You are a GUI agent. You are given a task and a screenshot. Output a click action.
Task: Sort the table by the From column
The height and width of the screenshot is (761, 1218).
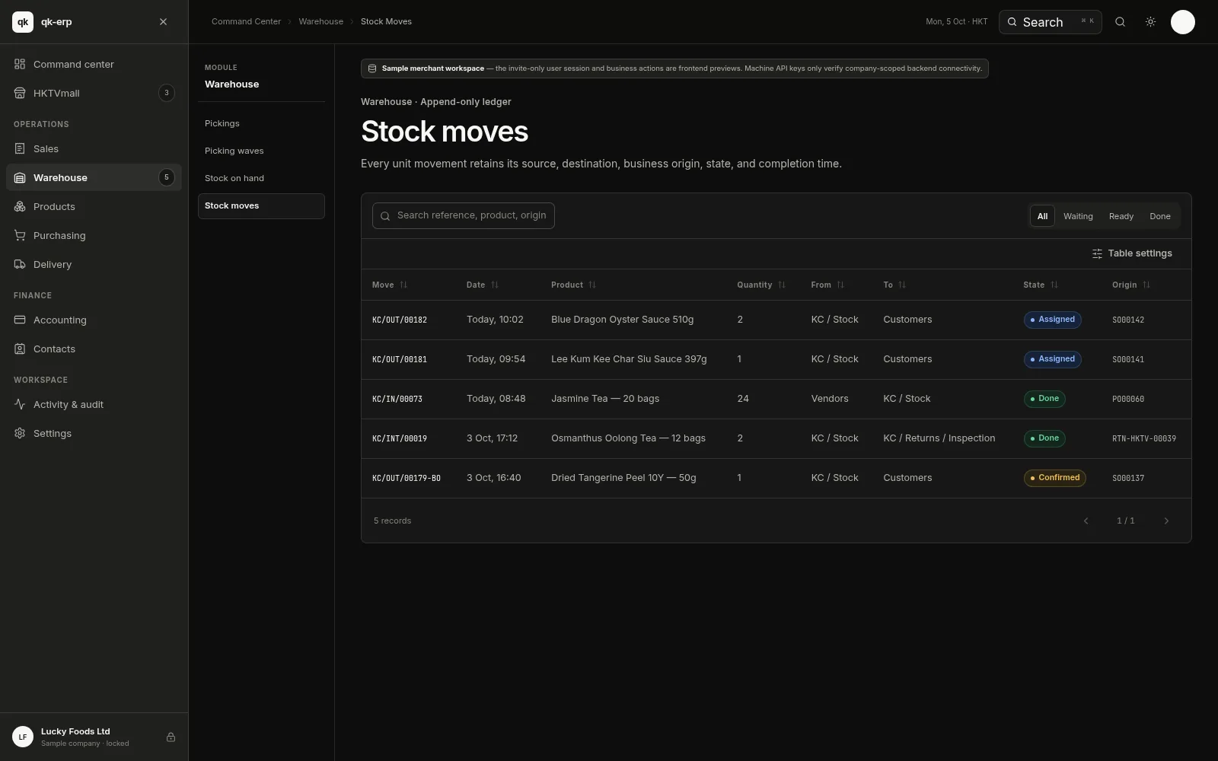pyautogui.click(x=827, y=285)
